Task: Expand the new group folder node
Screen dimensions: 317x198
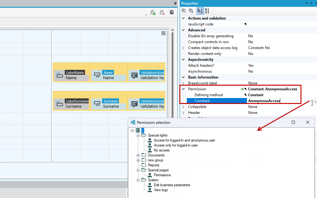Action: pos(138,160)
